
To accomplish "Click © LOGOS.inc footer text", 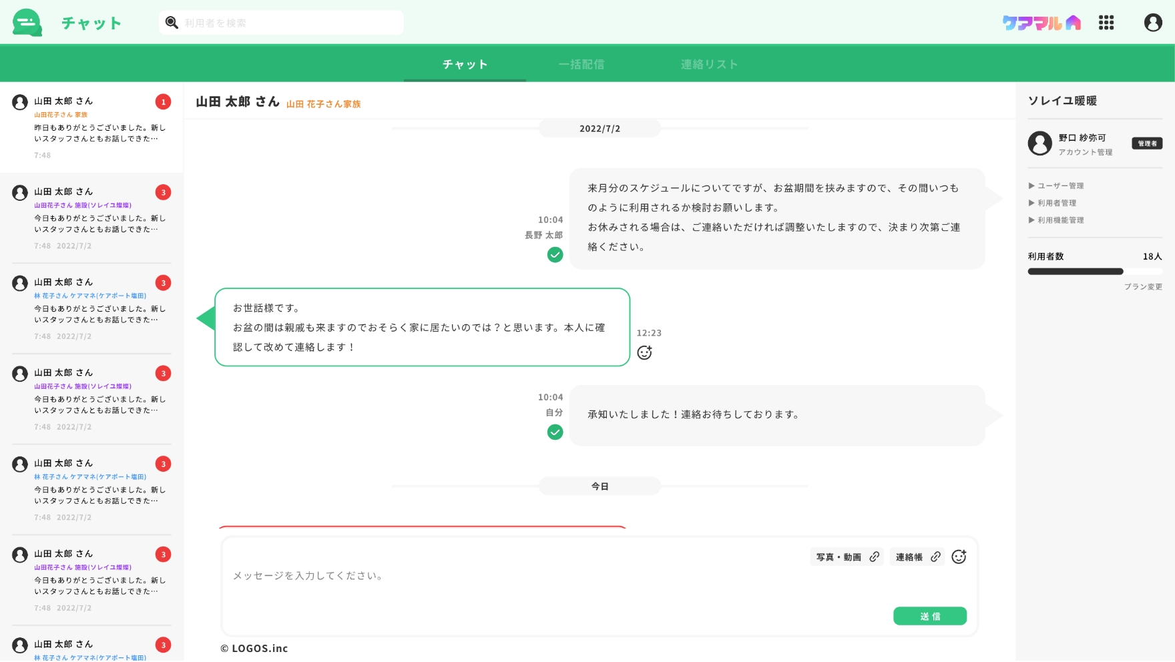I will (254, 649).
